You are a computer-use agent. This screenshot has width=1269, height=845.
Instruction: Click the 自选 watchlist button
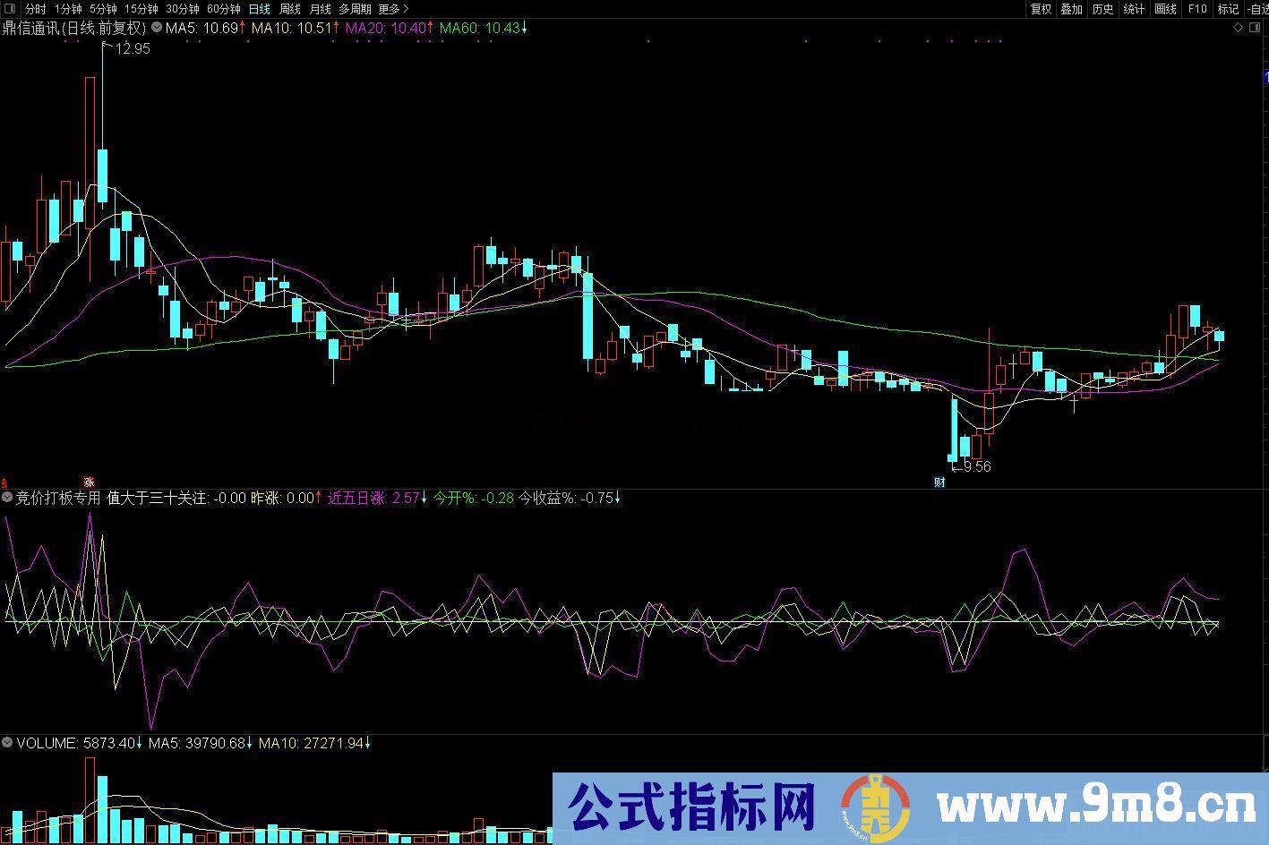[1261, 8]
